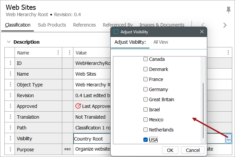Tick the Great Britain checkbox
Screen dimensions: 235x157
[x=145, y=100]
